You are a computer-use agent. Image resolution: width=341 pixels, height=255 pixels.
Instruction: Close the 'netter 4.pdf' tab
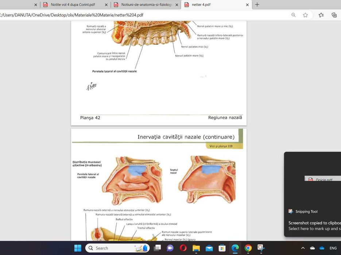click(247, 5)
